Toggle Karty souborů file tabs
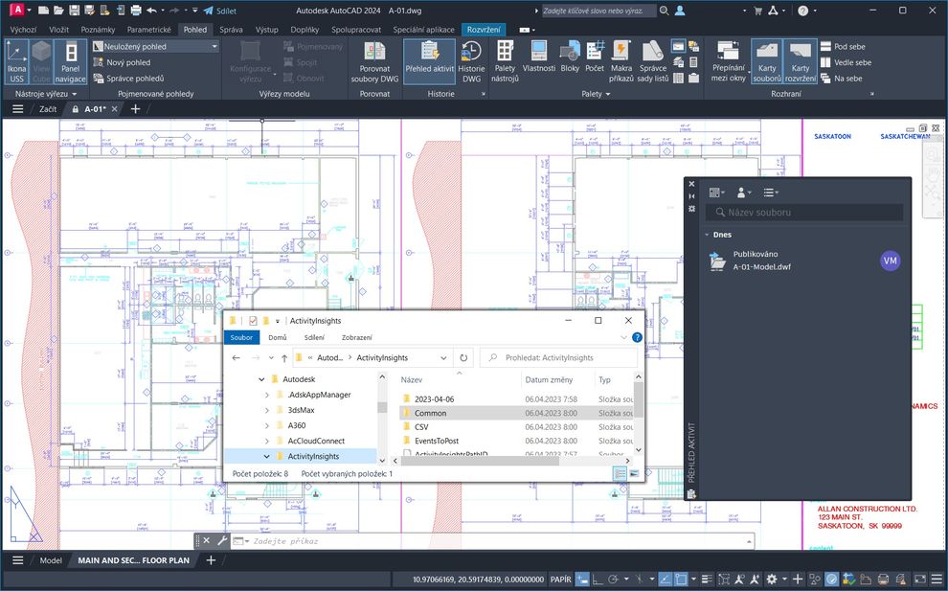 [767, 62]
